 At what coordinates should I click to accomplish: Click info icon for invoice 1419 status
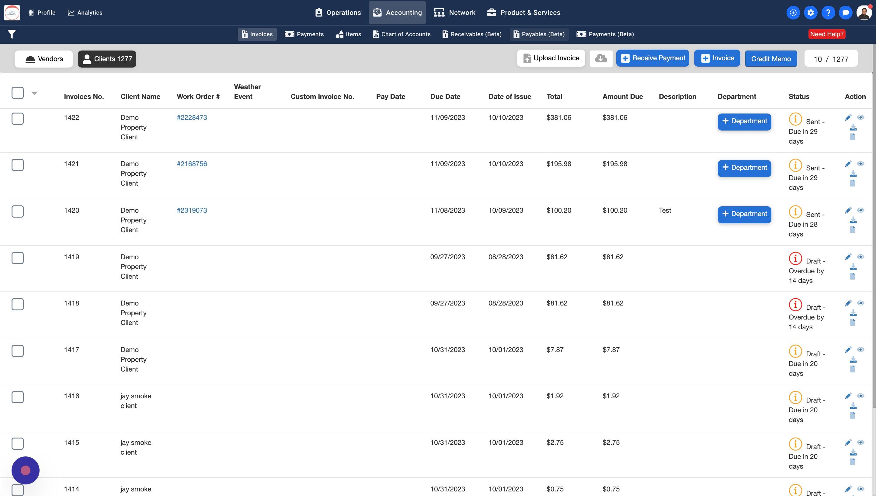click(795, 258)
